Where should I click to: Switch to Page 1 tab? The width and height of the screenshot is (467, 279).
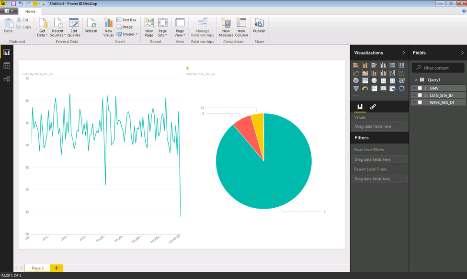point(38,268)
